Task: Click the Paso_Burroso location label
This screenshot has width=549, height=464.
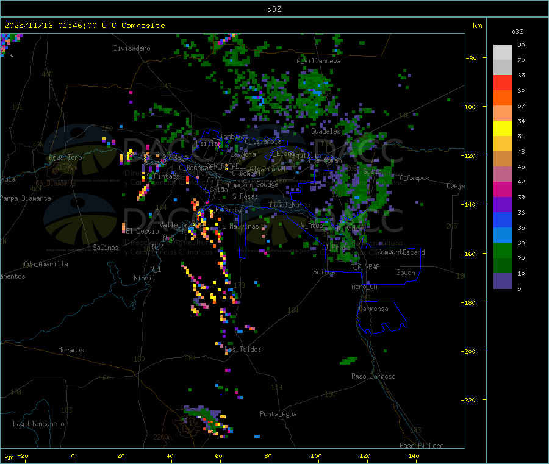Action: [x=373, y=376]
